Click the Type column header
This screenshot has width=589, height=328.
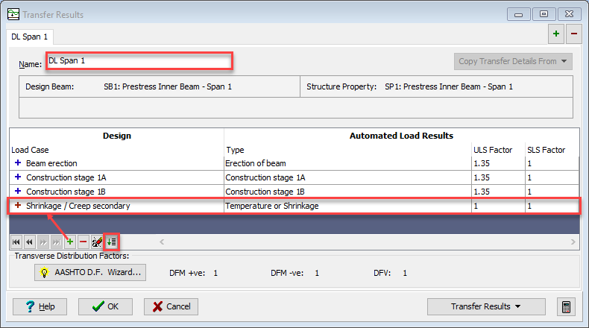tap(235, 150)
